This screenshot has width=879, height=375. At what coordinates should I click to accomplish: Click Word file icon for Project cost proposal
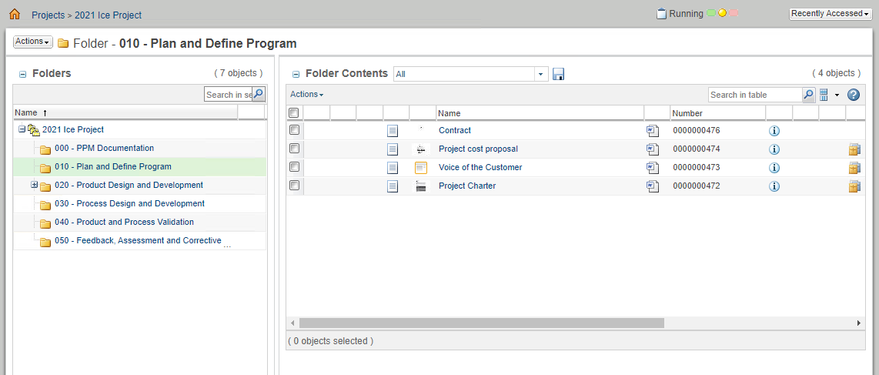tap(653, 149)
